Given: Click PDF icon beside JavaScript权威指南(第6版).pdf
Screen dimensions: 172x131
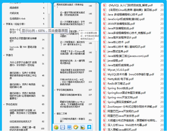Looking at the screenshot, I should click(105, 19).
